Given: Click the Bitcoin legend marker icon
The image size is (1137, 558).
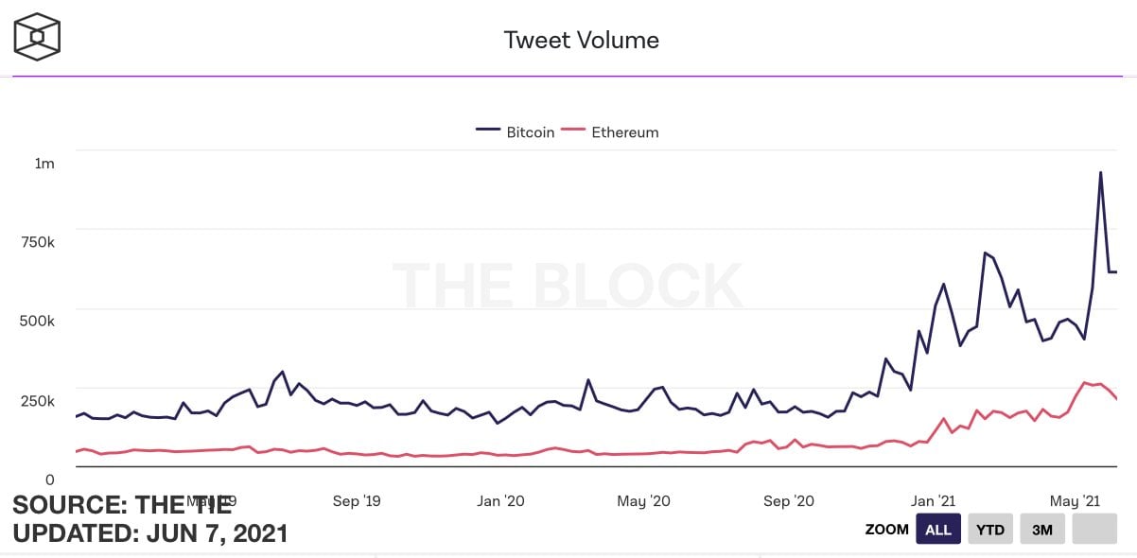Looking at the screenshot, I should [x=486, y=132].
